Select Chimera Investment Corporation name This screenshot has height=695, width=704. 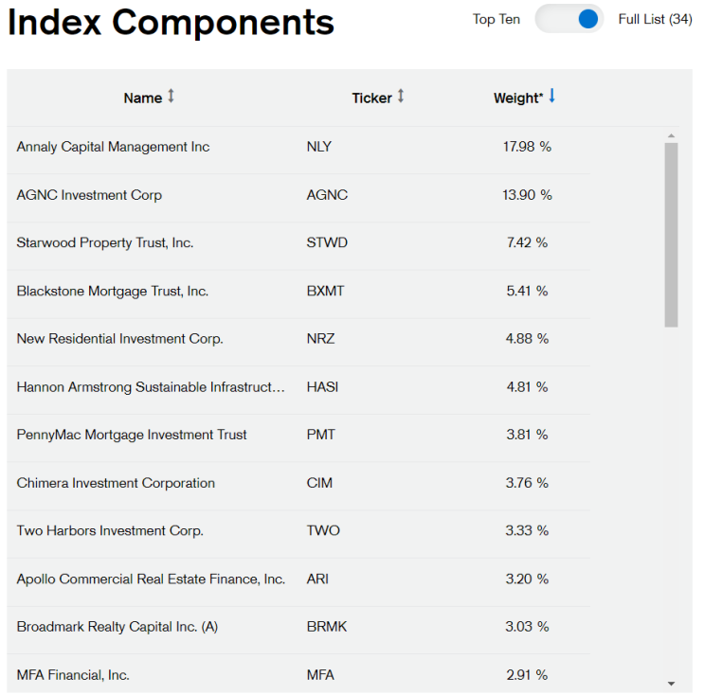[116, 483]
